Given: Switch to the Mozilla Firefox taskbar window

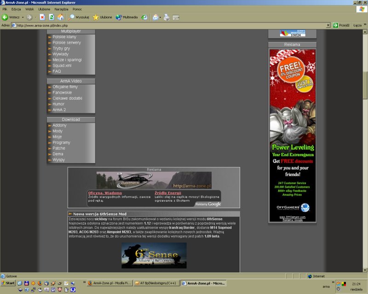Looking at the screenshot, I should 109,283.
